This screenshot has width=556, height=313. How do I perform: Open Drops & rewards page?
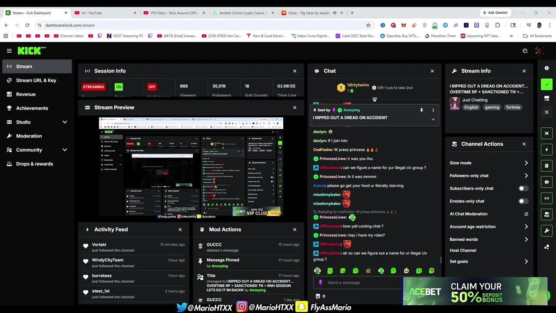[37, 164]
